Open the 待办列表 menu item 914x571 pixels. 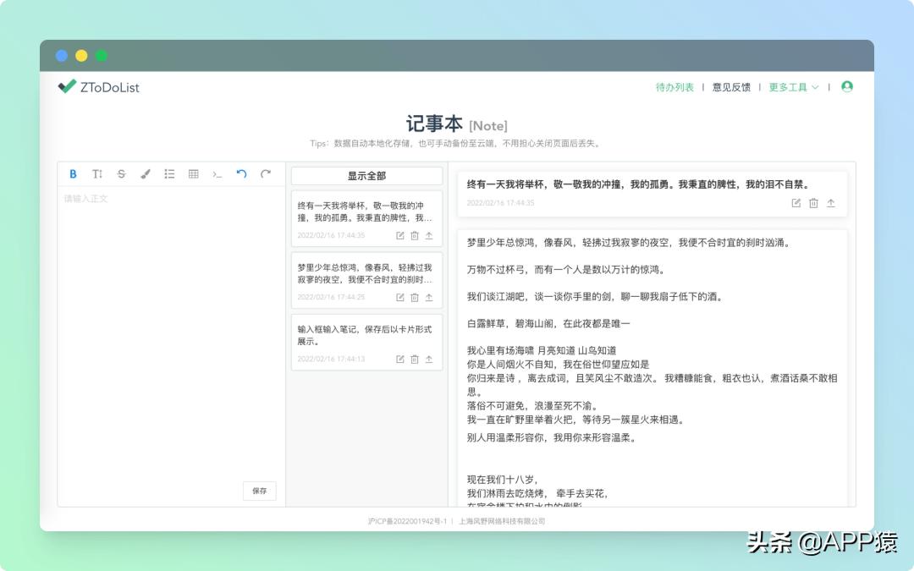point(674,85)
